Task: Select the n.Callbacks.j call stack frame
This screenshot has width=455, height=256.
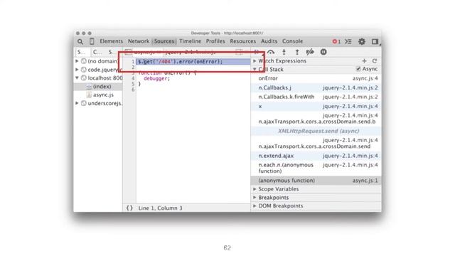Action: [x=316, y=87]
